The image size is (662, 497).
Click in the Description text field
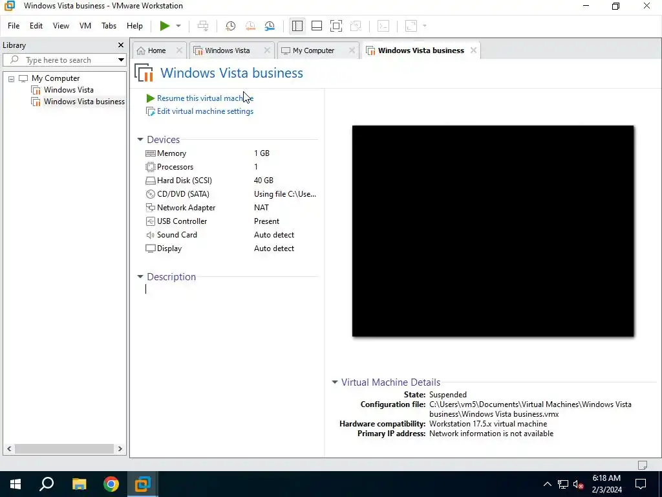click(231, 289)
